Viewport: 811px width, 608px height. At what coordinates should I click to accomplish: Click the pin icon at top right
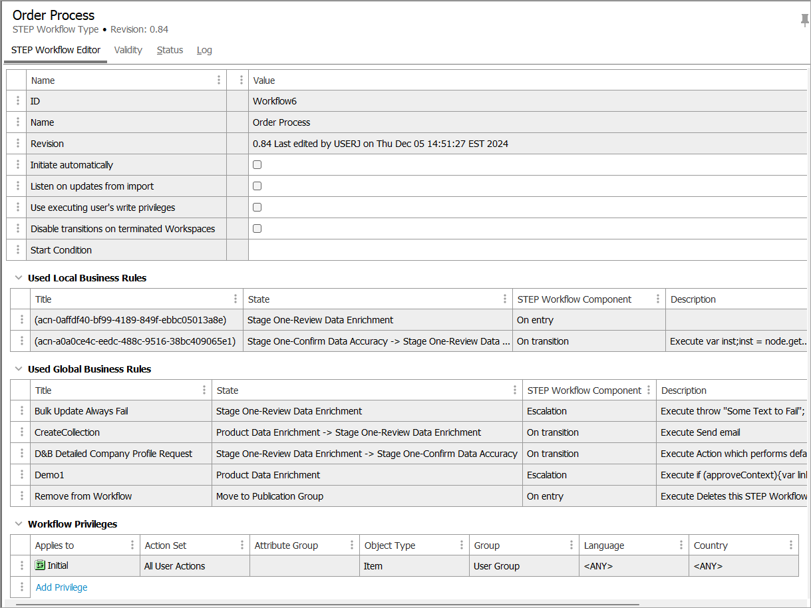[804, 21]
